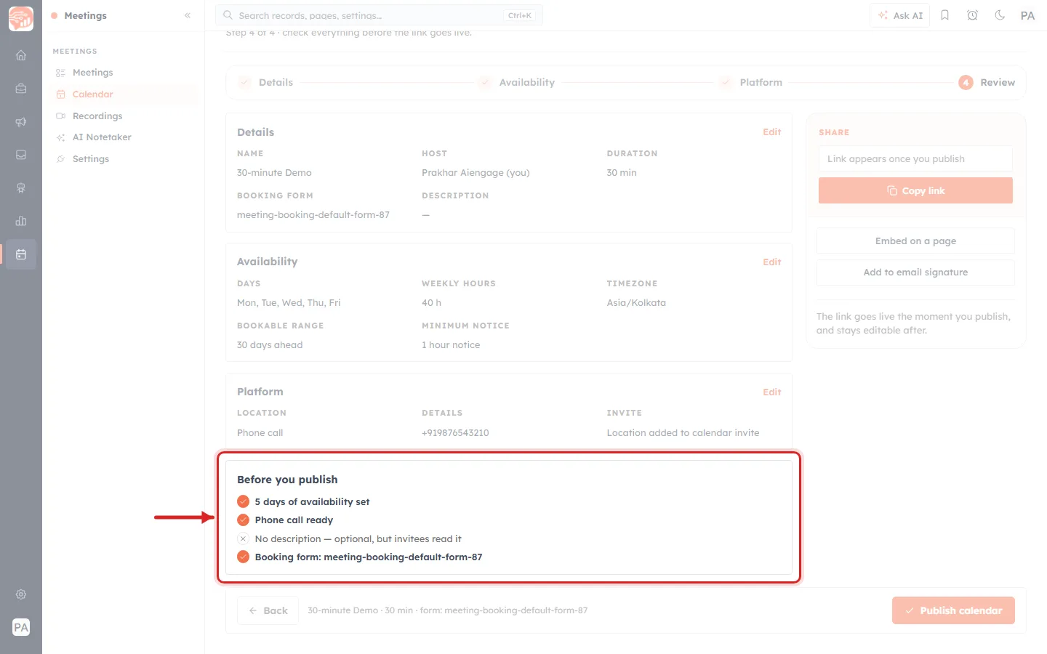
Task: Click the Asia/Kolkata timezone value
Action: [x=636, y=303]
